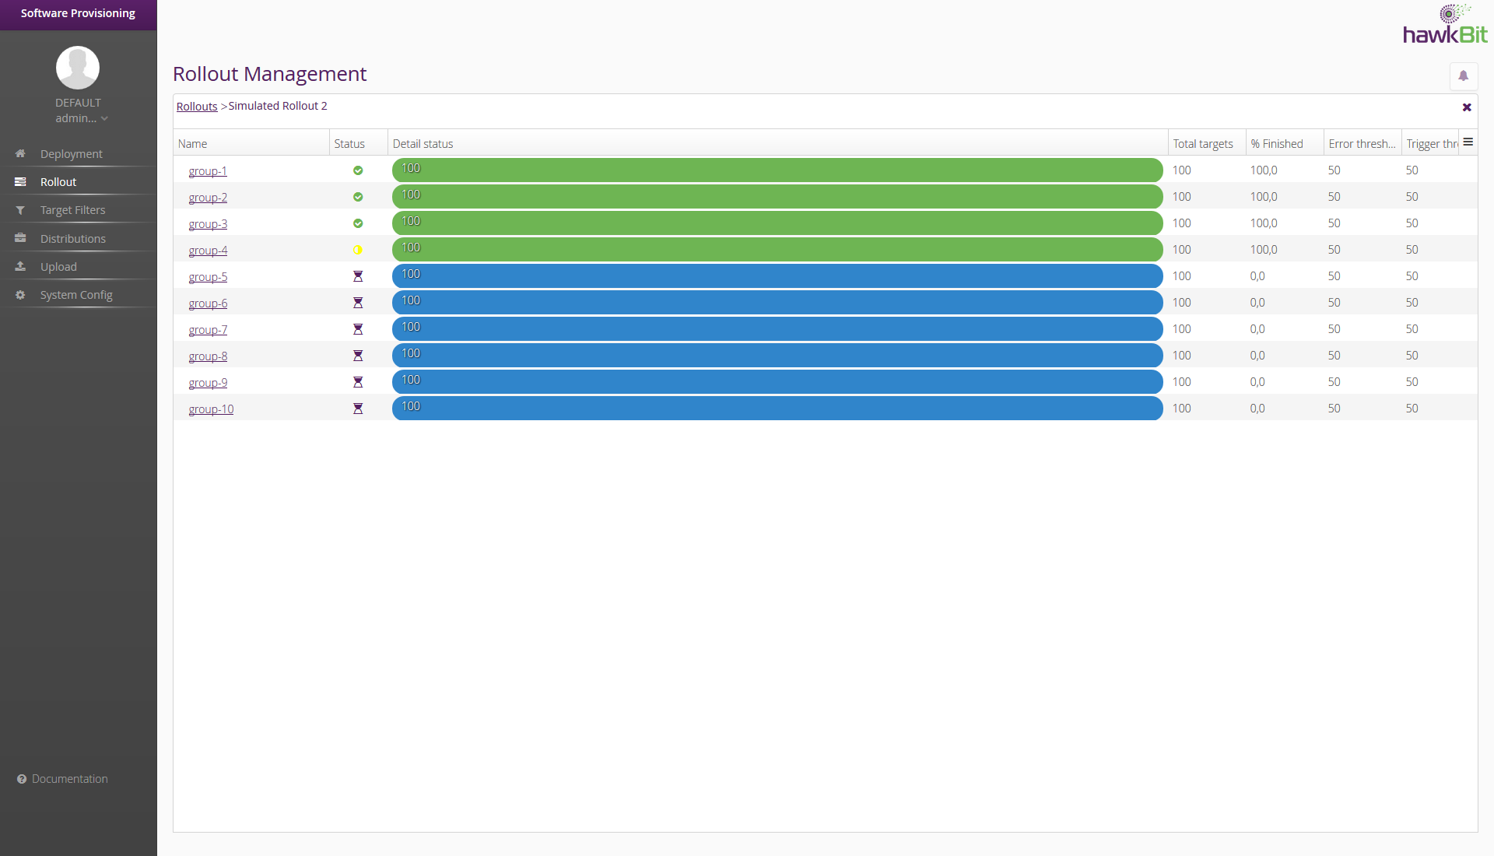Click the group-1 finished checkmark status icon
The image size is (1494, 856).
358,170
